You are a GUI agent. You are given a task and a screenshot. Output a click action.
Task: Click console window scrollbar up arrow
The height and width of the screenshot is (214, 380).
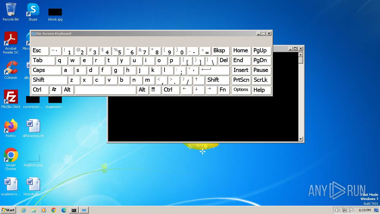point(300,55)
